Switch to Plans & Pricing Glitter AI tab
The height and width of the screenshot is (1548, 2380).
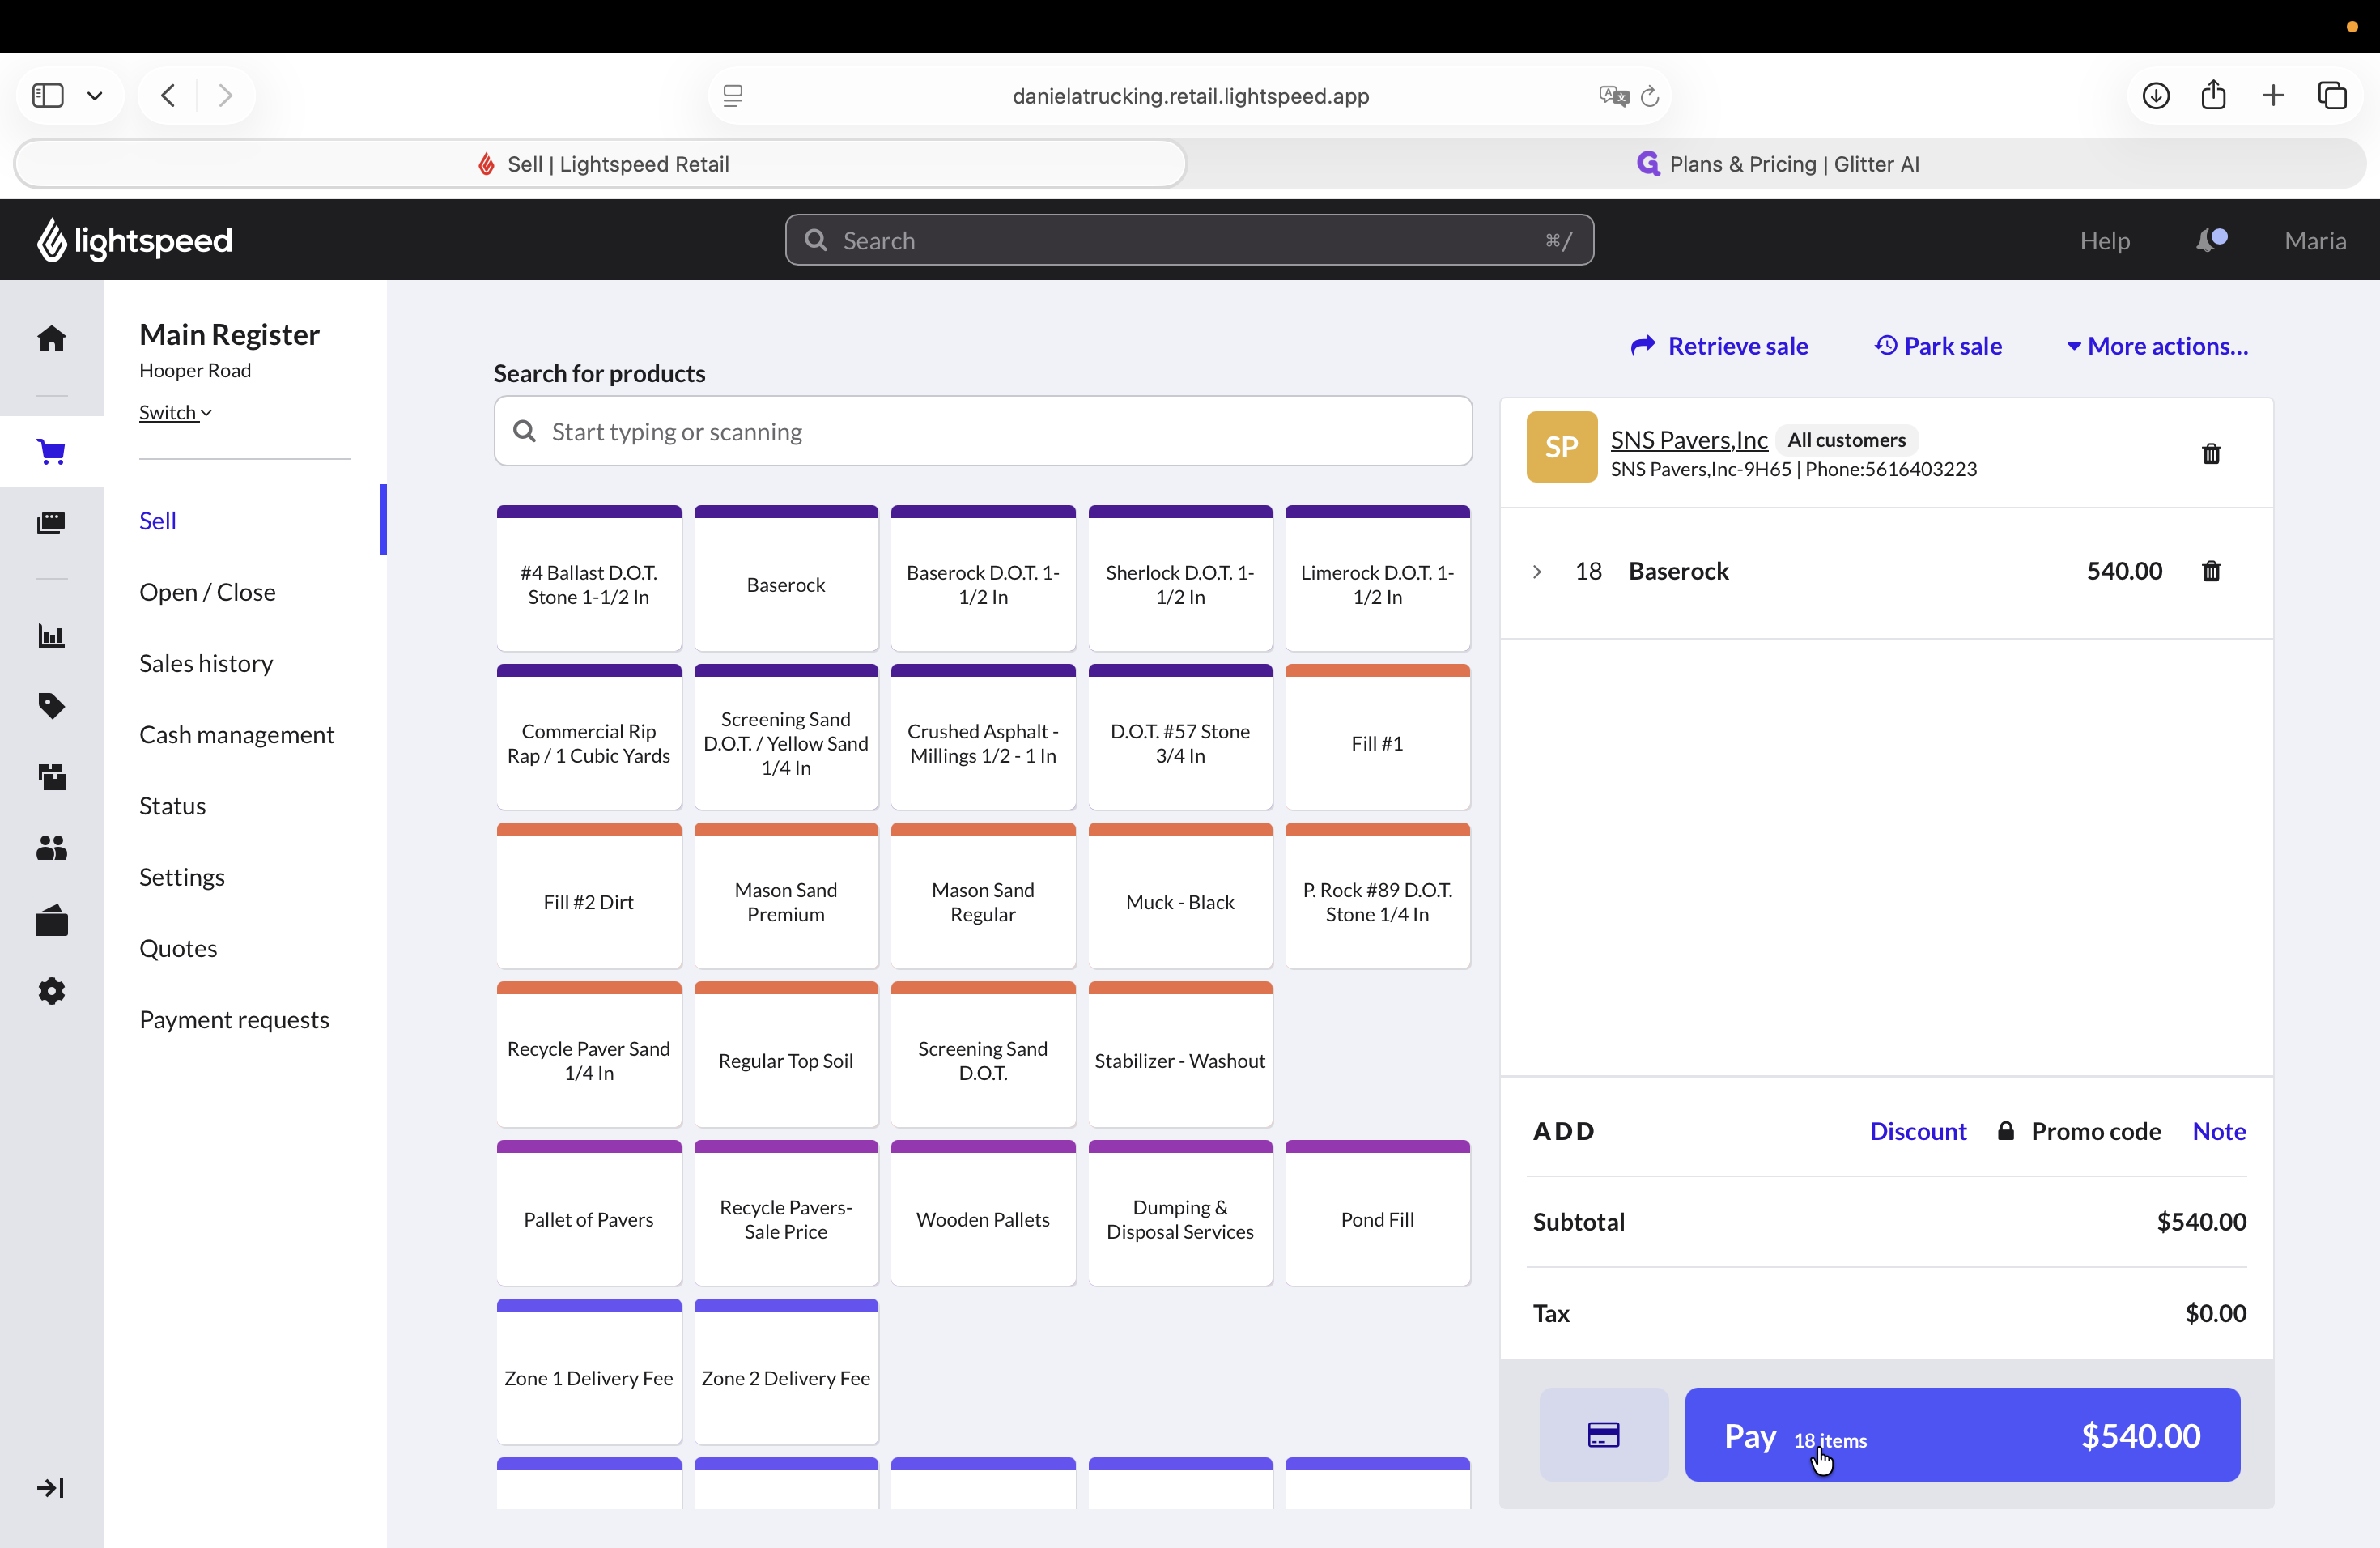[1776, 163]
